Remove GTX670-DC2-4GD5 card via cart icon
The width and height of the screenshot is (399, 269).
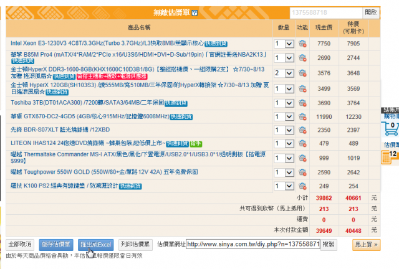click(x=302, y=116)
